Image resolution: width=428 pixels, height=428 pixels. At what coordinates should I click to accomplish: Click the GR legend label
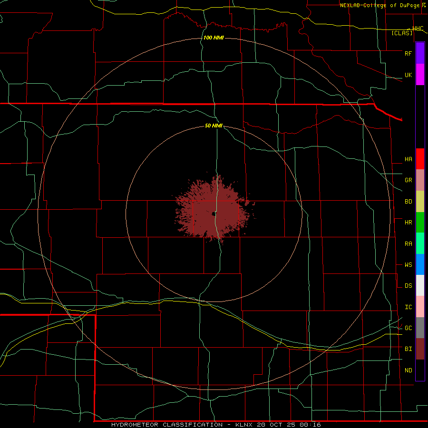[408, 180]
